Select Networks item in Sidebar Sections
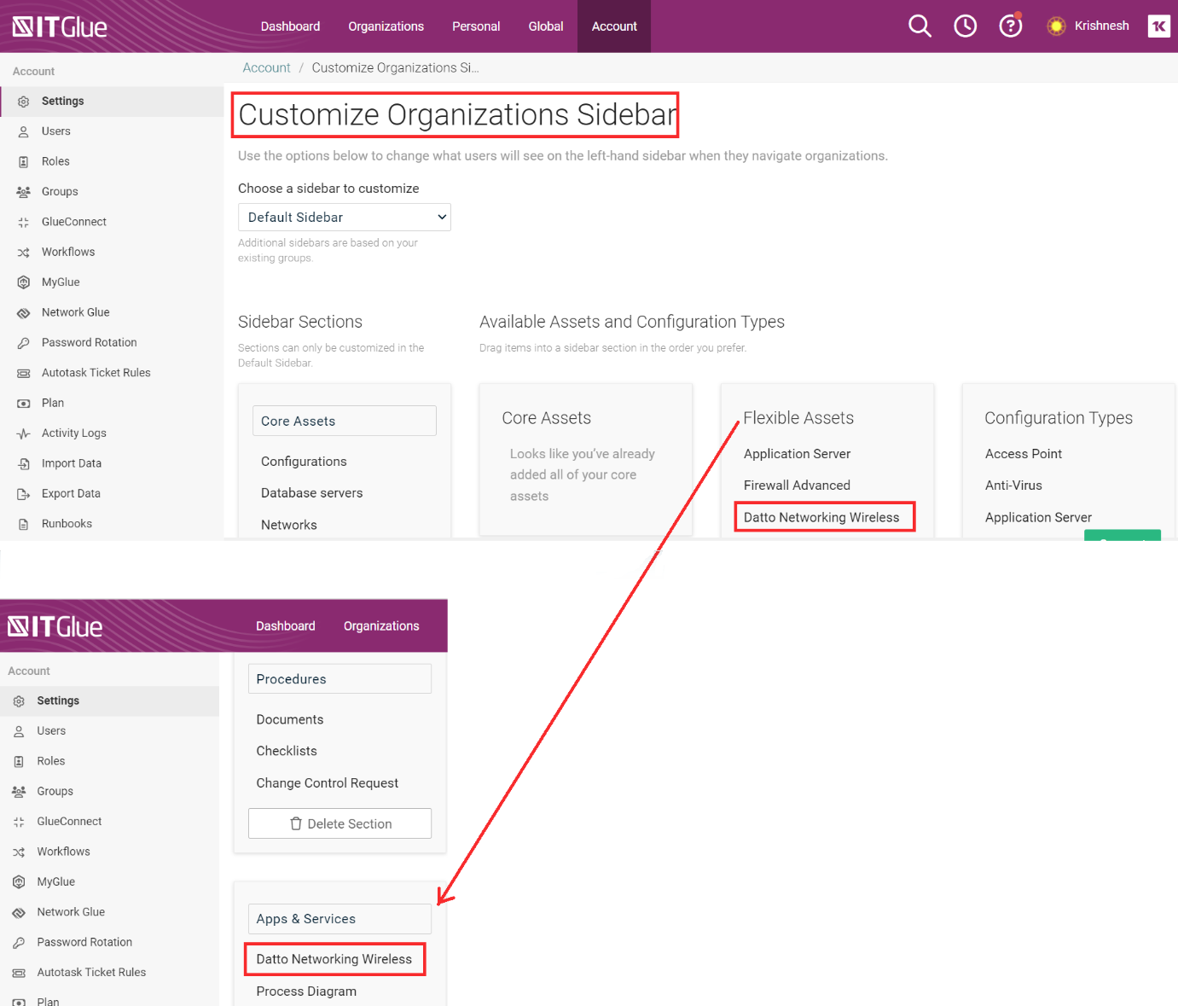 click(x=288, y=525)
